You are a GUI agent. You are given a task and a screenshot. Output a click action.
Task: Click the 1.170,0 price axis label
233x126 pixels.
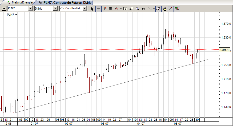click(x=226, y=93)
